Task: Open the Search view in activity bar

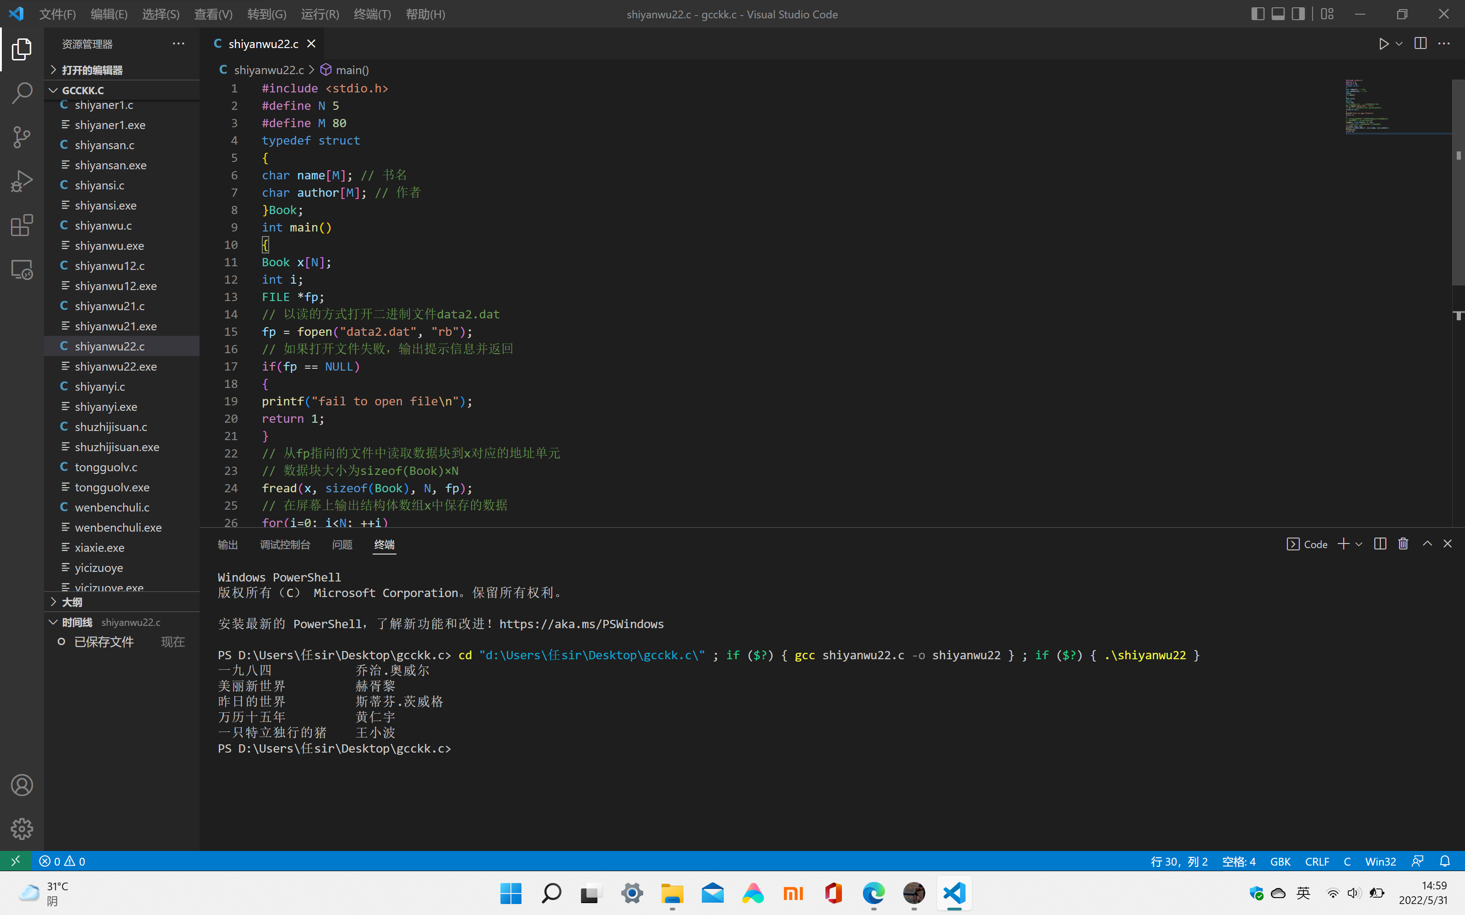Action: [x=22, y=93]
